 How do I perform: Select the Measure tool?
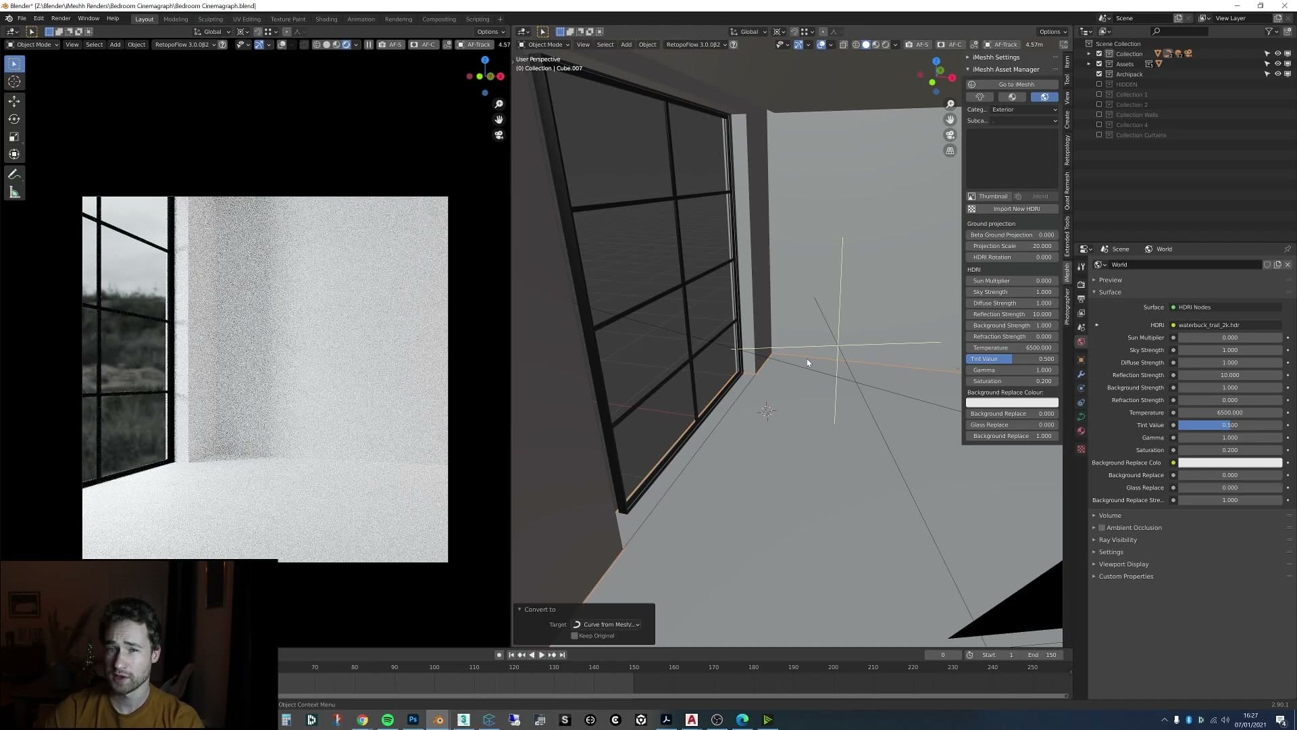14,193
